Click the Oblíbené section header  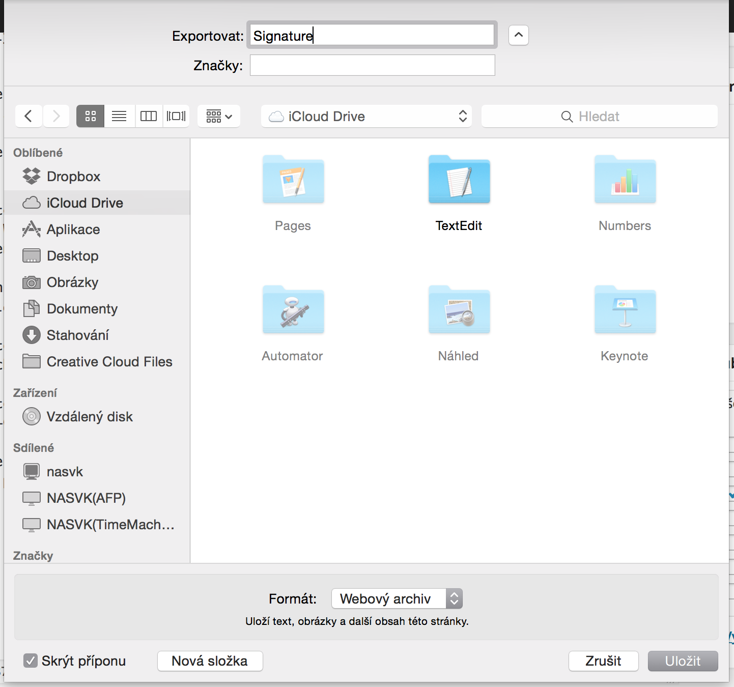click(38, 153)
